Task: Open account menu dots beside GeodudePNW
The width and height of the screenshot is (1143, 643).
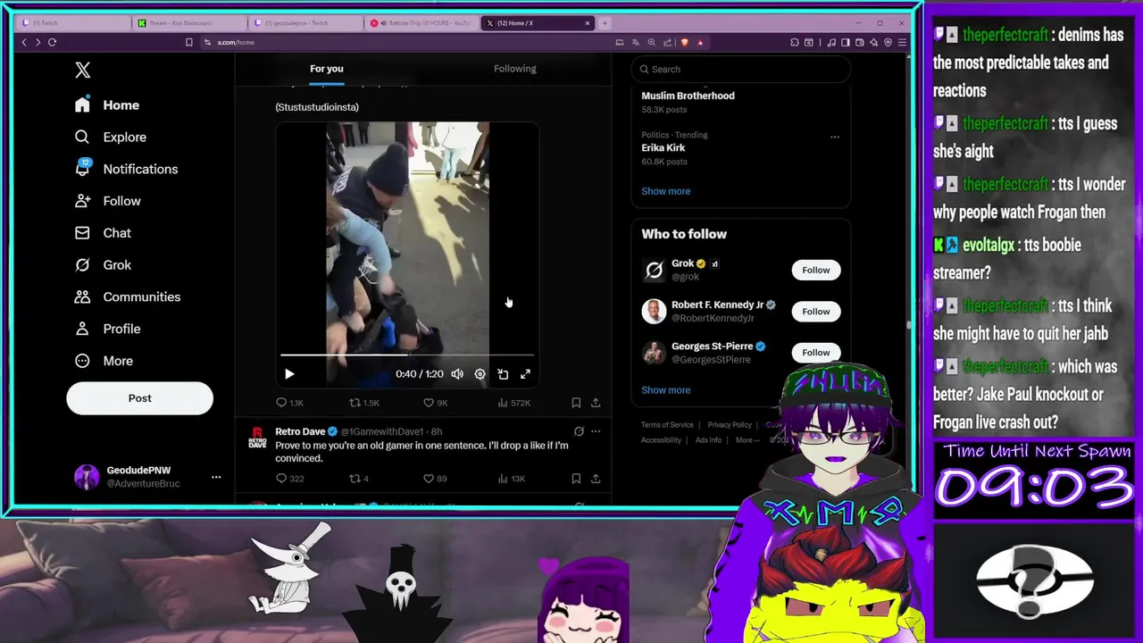Action: [x=216, y=477]
